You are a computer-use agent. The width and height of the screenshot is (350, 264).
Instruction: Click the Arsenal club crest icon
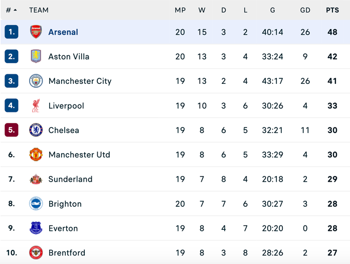pos(36,32)
